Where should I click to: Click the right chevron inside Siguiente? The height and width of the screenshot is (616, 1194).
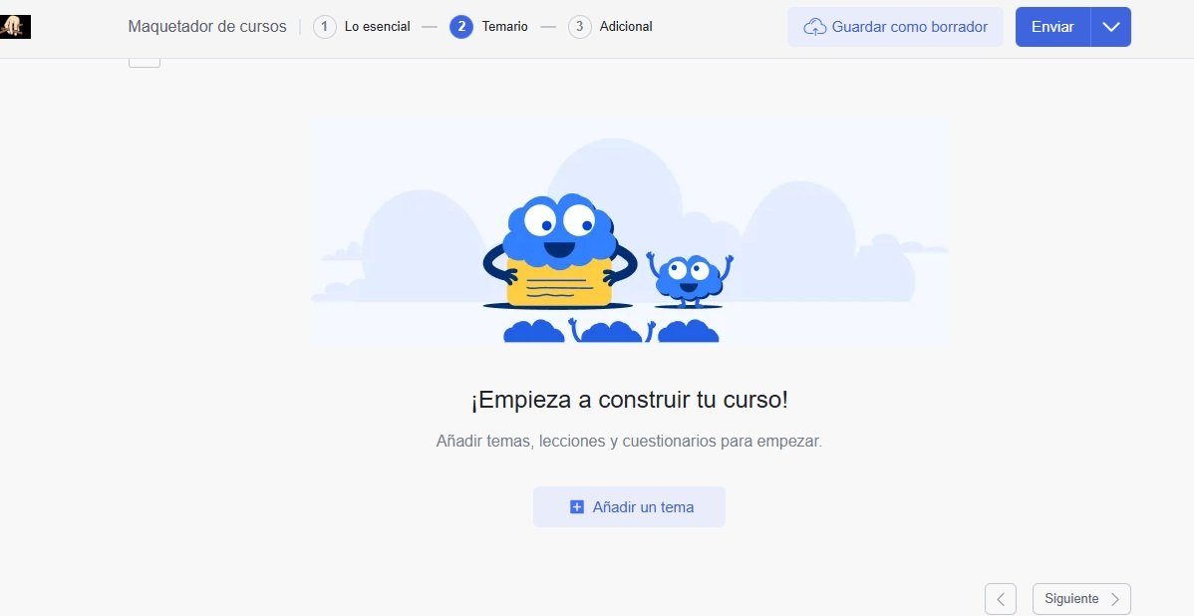point(1115,599)
